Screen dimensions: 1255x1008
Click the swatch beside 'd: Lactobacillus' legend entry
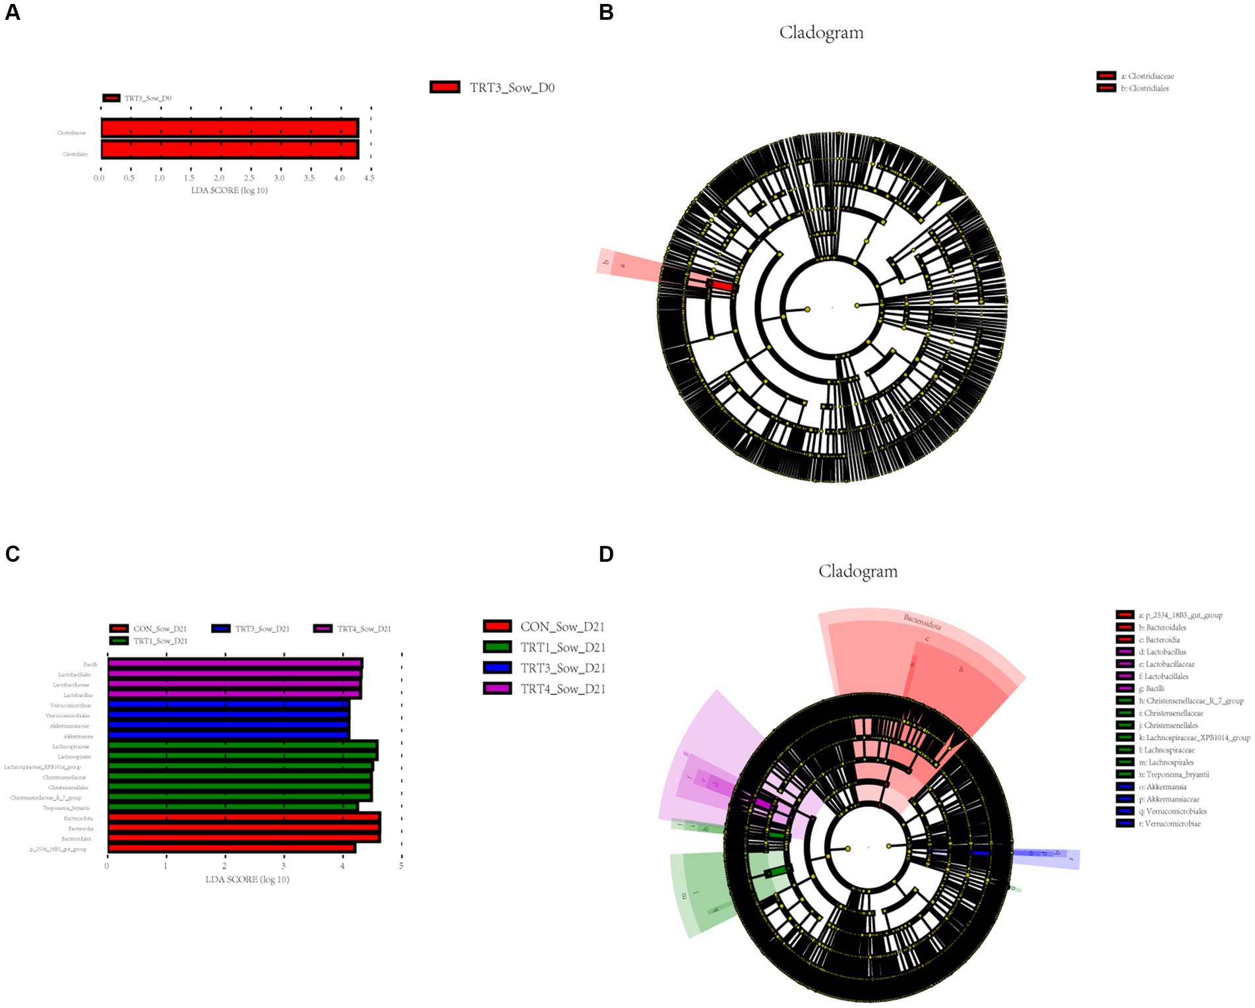pyautogui.click(x=1125, y=651)
